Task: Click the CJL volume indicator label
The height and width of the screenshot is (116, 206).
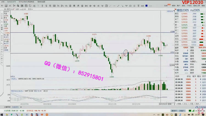Action: pyautogui.click(x=13, y=79)
